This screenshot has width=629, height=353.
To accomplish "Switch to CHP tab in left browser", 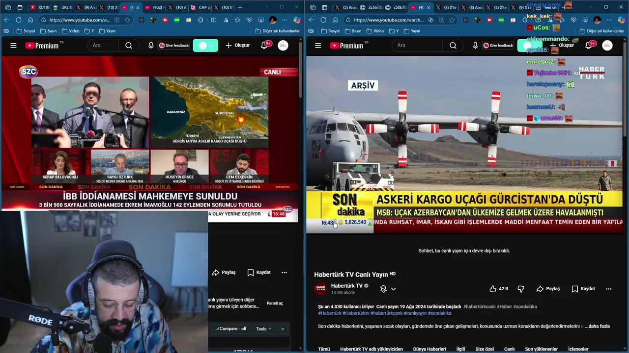I will [201, 7].
